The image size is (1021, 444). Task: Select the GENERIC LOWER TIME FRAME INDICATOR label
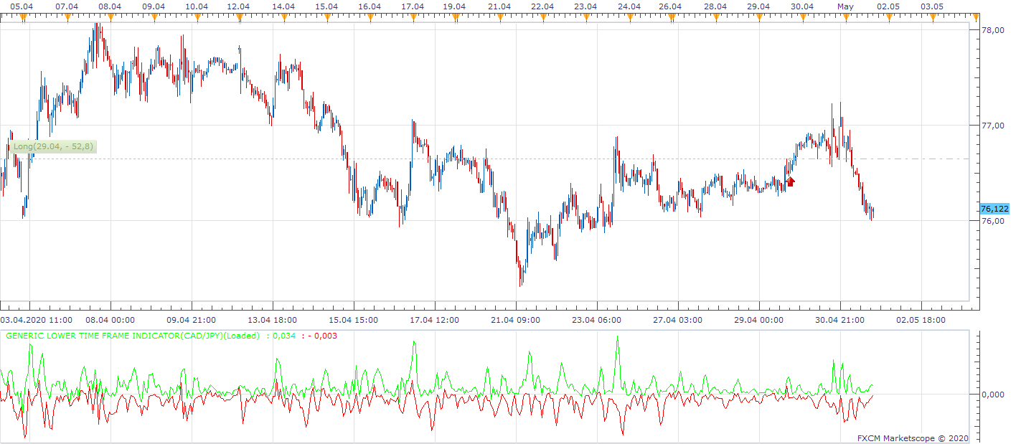(132, 335)
